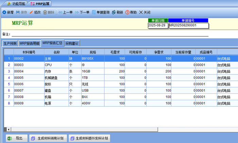Click the 生成材料领用计划 button

(47, 138)
